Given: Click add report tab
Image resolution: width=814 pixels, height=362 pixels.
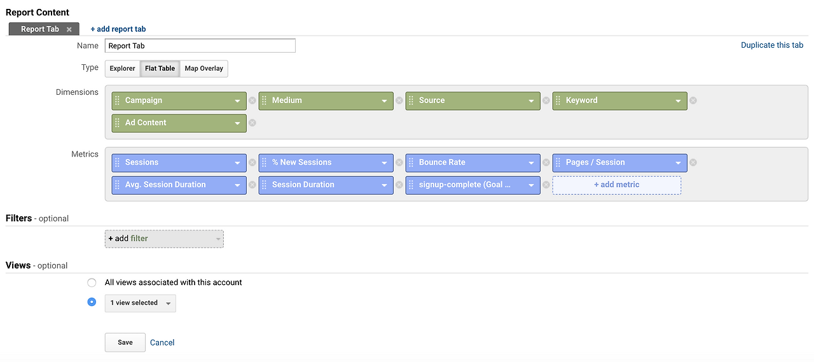Looking at the screenshot, I should tap(118, 29).
